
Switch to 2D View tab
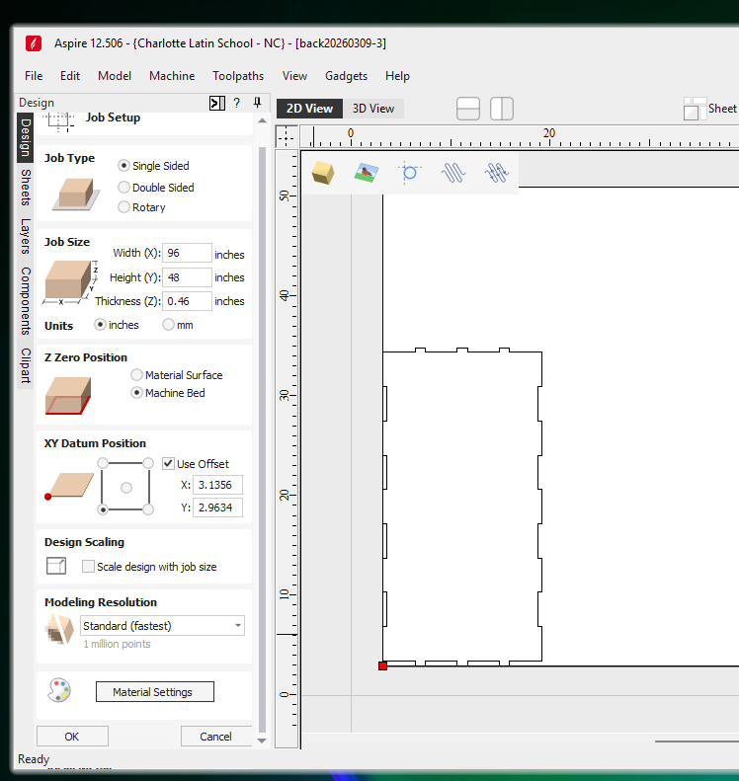pyautogui.click(x=309, y=109)
